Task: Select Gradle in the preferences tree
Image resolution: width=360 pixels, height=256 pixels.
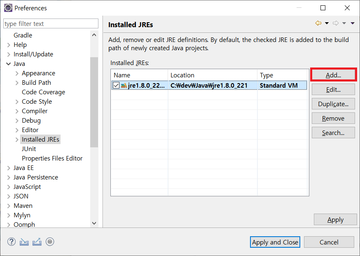Action: point(23,35)
